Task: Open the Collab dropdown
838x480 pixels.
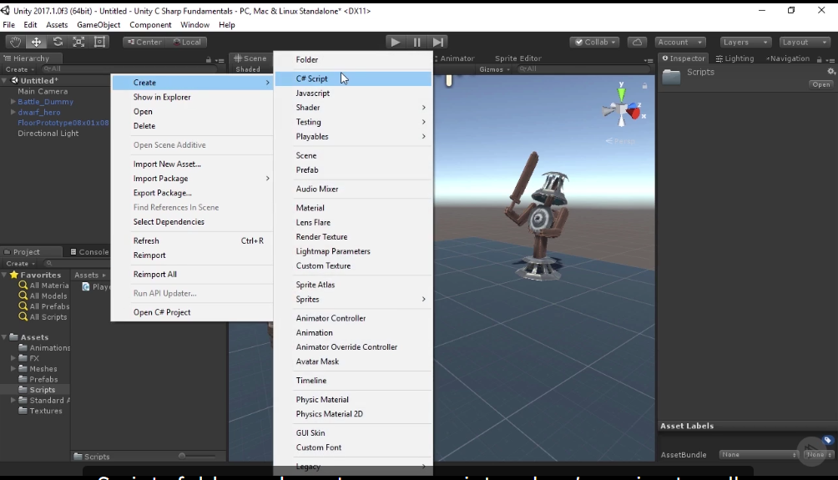Action: tap(594, 42)
